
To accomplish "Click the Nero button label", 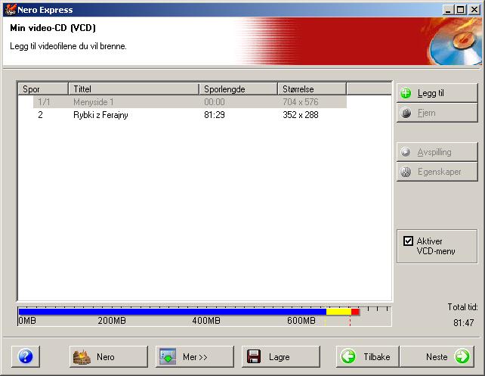I will [106, 357].
